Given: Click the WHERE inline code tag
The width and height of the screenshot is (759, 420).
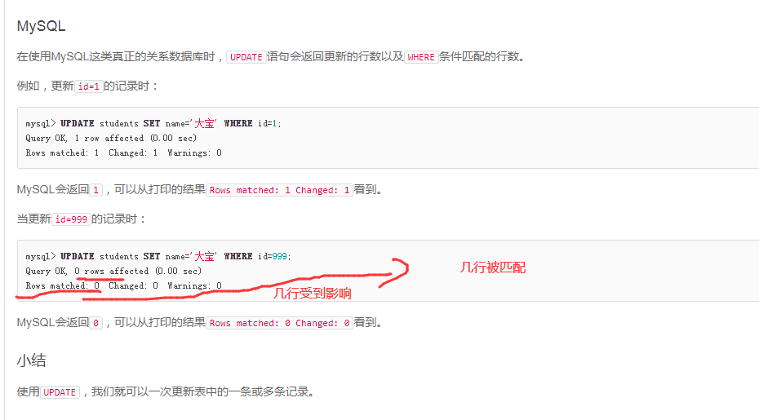Looking at the screenshot, I should [420, 57].
